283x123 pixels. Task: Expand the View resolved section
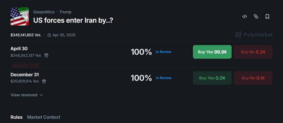(x=26, y=95)
